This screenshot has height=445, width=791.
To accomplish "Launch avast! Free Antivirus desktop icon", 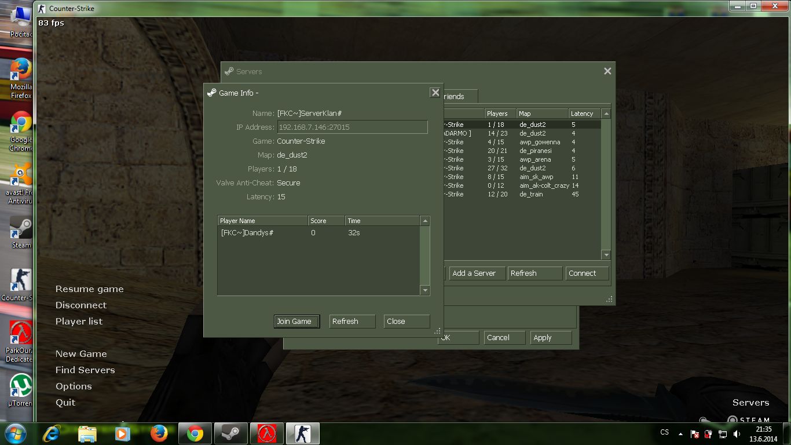I will point(21,184).
